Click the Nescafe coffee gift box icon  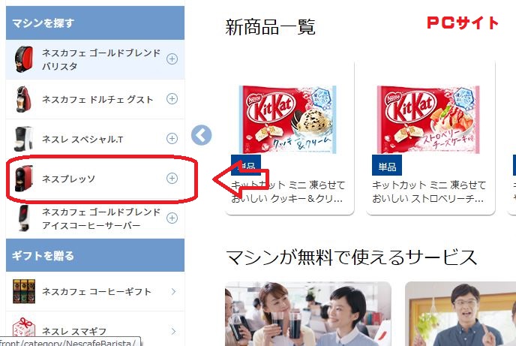click(x=24, y=291)
